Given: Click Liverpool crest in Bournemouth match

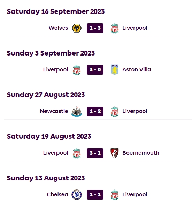Looking at the screenshot, I should point(77,153).
